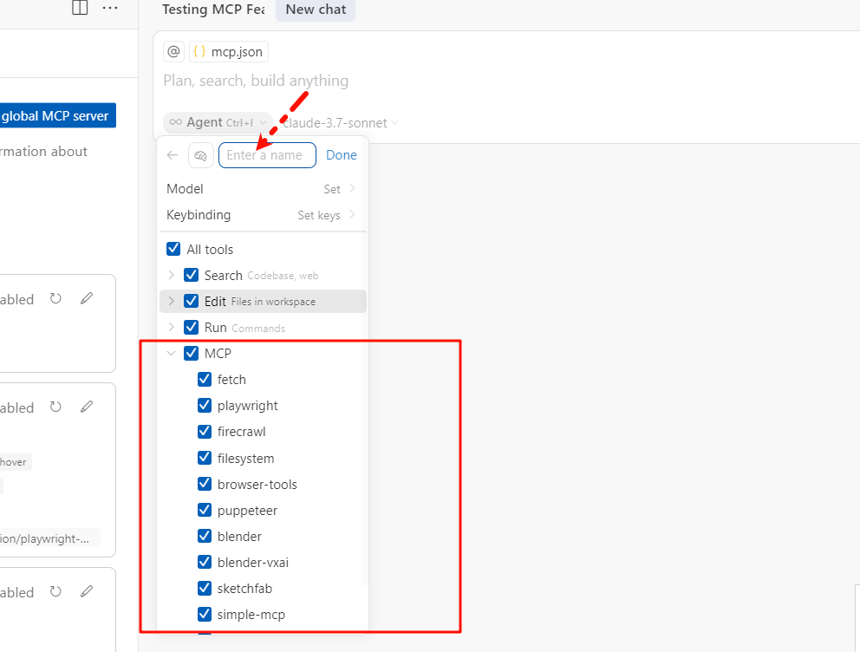Uncheck the blender MCP server
860x652 pixels.
point(204,536)
